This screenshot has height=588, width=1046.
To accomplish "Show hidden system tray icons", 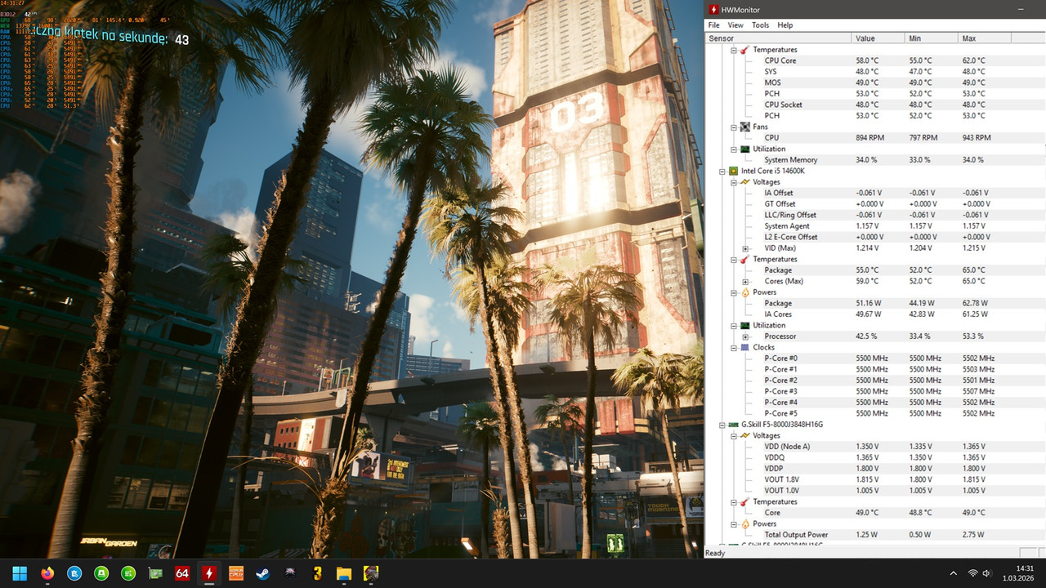I will point(953,573).
